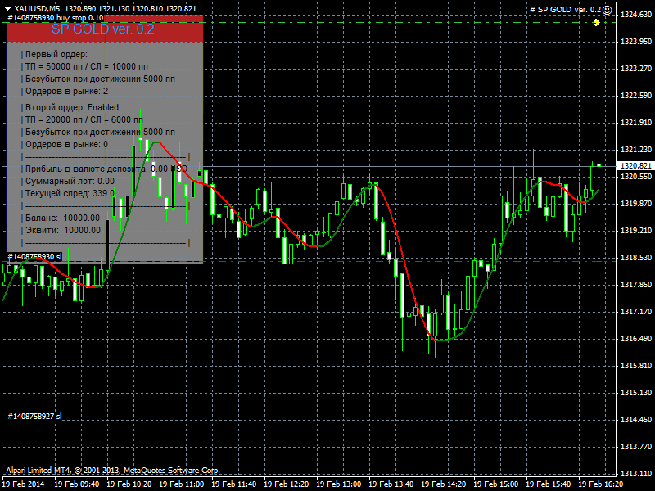Viewport: 655px width, 491px height.
Task: Click the 'Ордеров в рынке: 0' line
Action: (x=66, y=145)
